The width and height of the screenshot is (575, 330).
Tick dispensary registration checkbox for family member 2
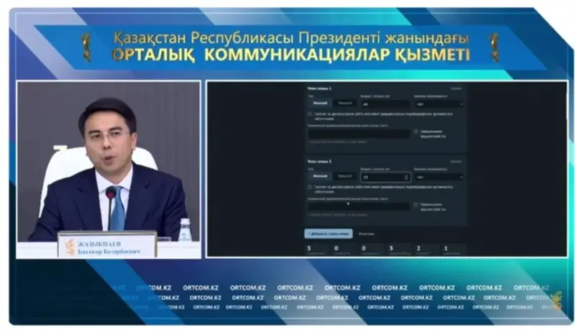(x=310, y=114)
